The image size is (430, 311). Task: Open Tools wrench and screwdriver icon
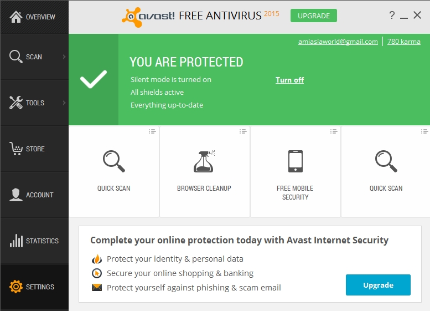tap(16, 103)
